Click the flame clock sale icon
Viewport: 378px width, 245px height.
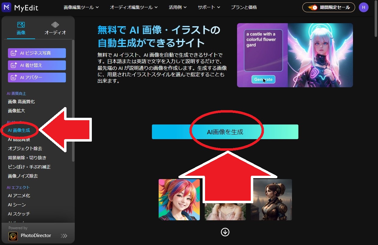313,7
